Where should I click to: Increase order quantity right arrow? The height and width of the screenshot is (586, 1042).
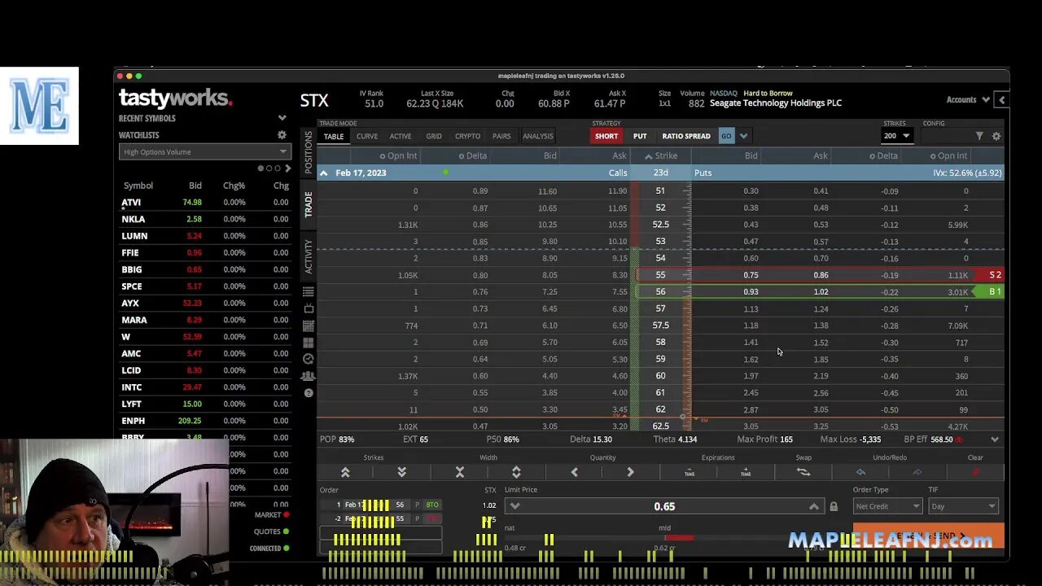tap(630, 472)
